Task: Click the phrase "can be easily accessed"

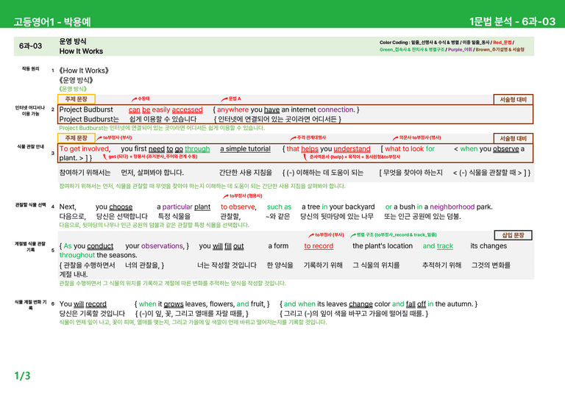Action: (166, 109)
